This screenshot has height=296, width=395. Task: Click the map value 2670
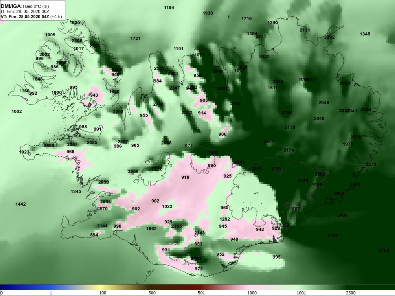pos(356,137)
